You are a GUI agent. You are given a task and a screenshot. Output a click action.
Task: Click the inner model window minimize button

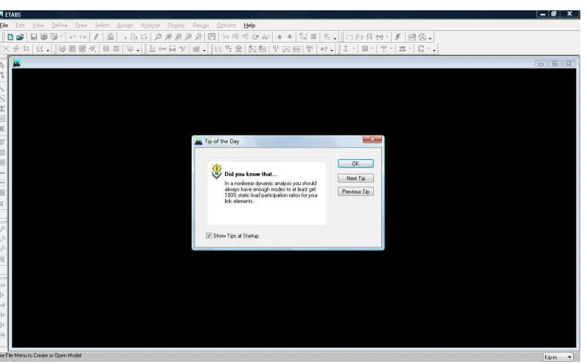coord(541,63)
